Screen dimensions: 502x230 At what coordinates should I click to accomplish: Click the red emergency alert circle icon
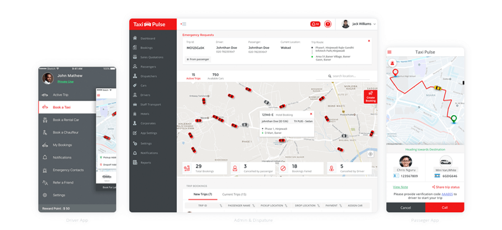click(x=328, y=24)
